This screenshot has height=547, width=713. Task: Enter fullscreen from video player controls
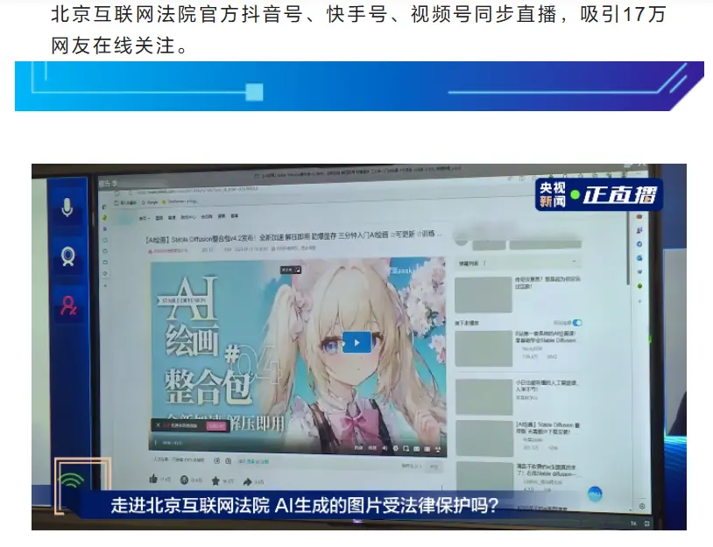(440, 449)
